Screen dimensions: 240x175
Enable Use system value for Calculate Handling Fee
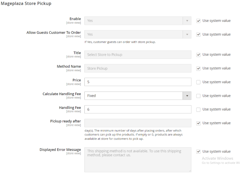pyautogui.click(x=198, y=96)
